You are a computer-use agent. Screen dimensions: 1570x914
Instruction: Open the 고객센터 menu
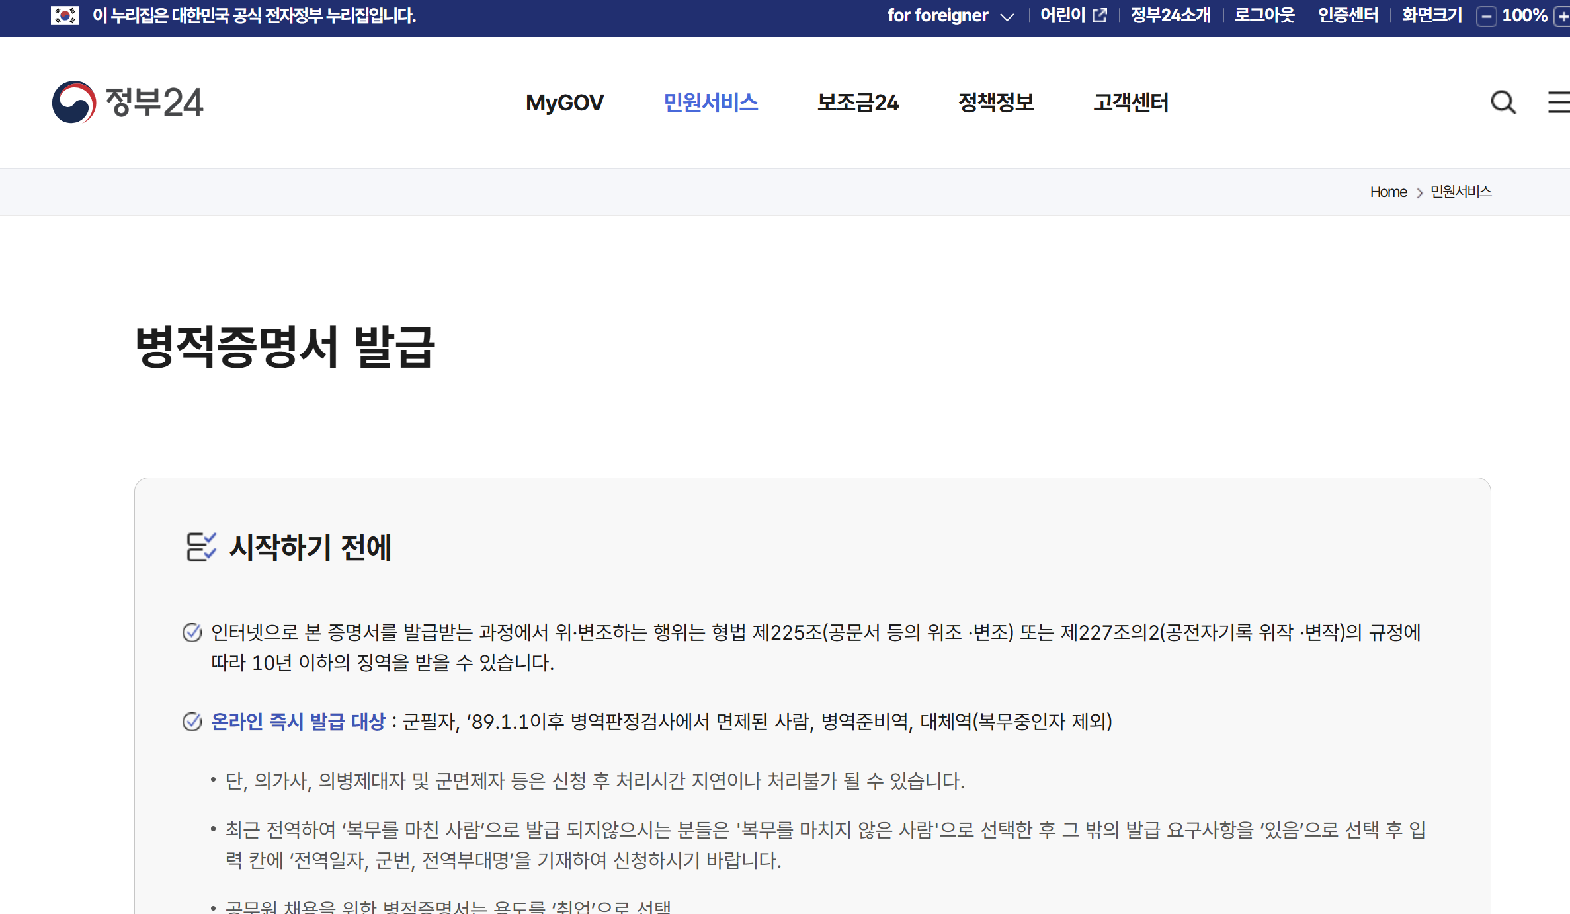click(1131, 103)
